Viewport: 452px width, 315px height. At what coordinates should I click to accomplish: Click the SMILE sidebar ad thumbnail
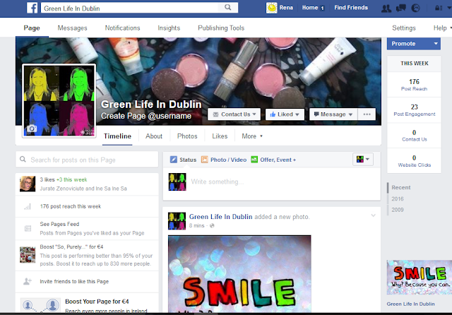419,278
